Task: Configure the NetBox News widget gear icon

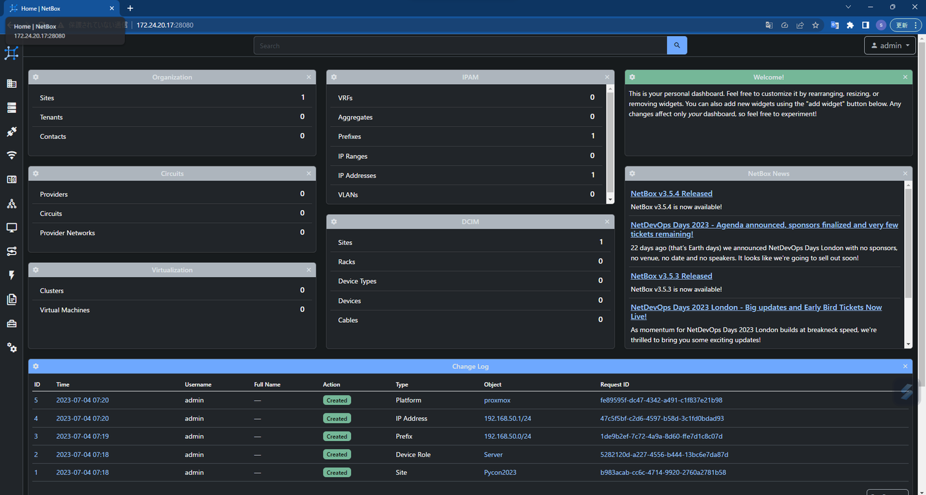Action: click(633, 174)
